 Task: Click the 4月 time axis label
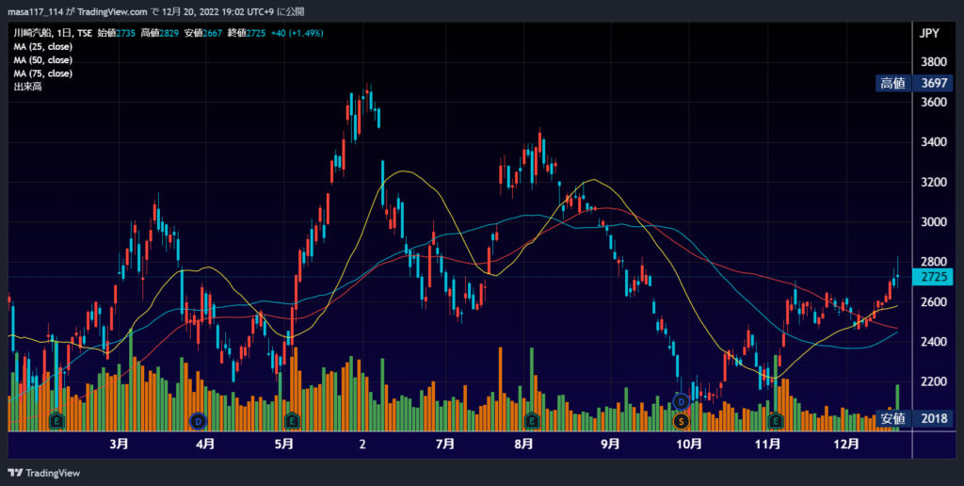click(x=205, y=444)
